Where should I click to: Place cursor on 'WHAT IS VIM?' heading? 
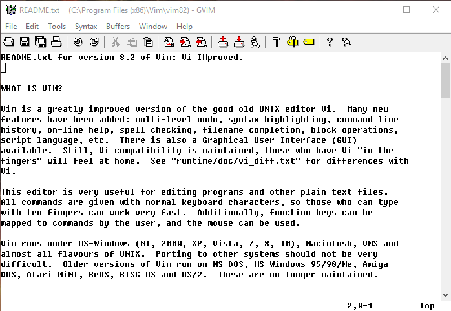32,89
